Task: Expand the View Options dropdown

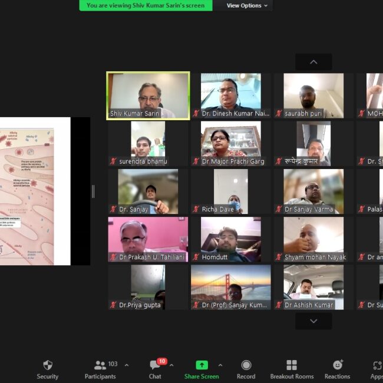Action: click(x=247, y=5)
